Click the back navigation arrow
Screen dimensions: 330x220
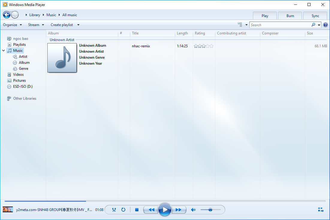6,15
